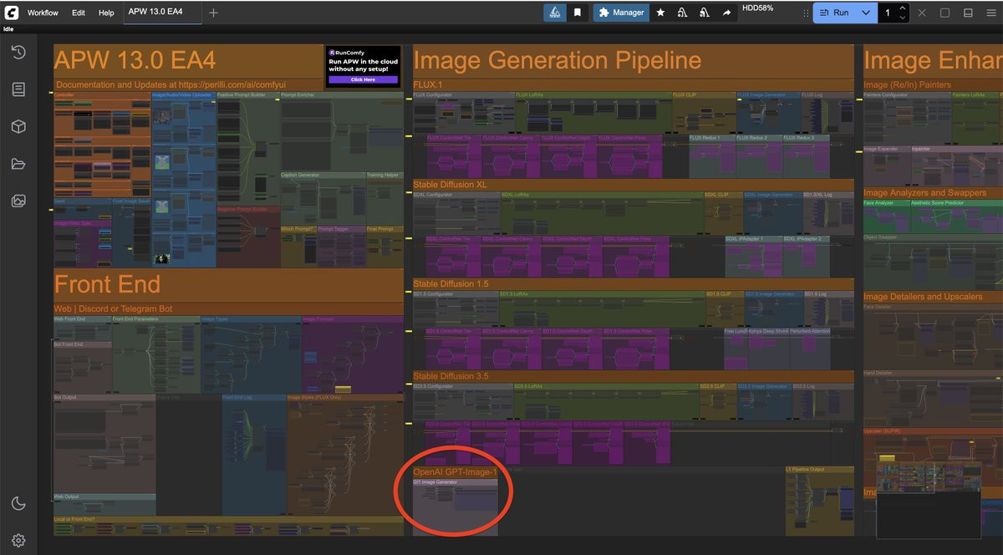This screenshot has height=555, width=1003.
Task: Open the Manager extension panel
Action: (x=622, y=13)
